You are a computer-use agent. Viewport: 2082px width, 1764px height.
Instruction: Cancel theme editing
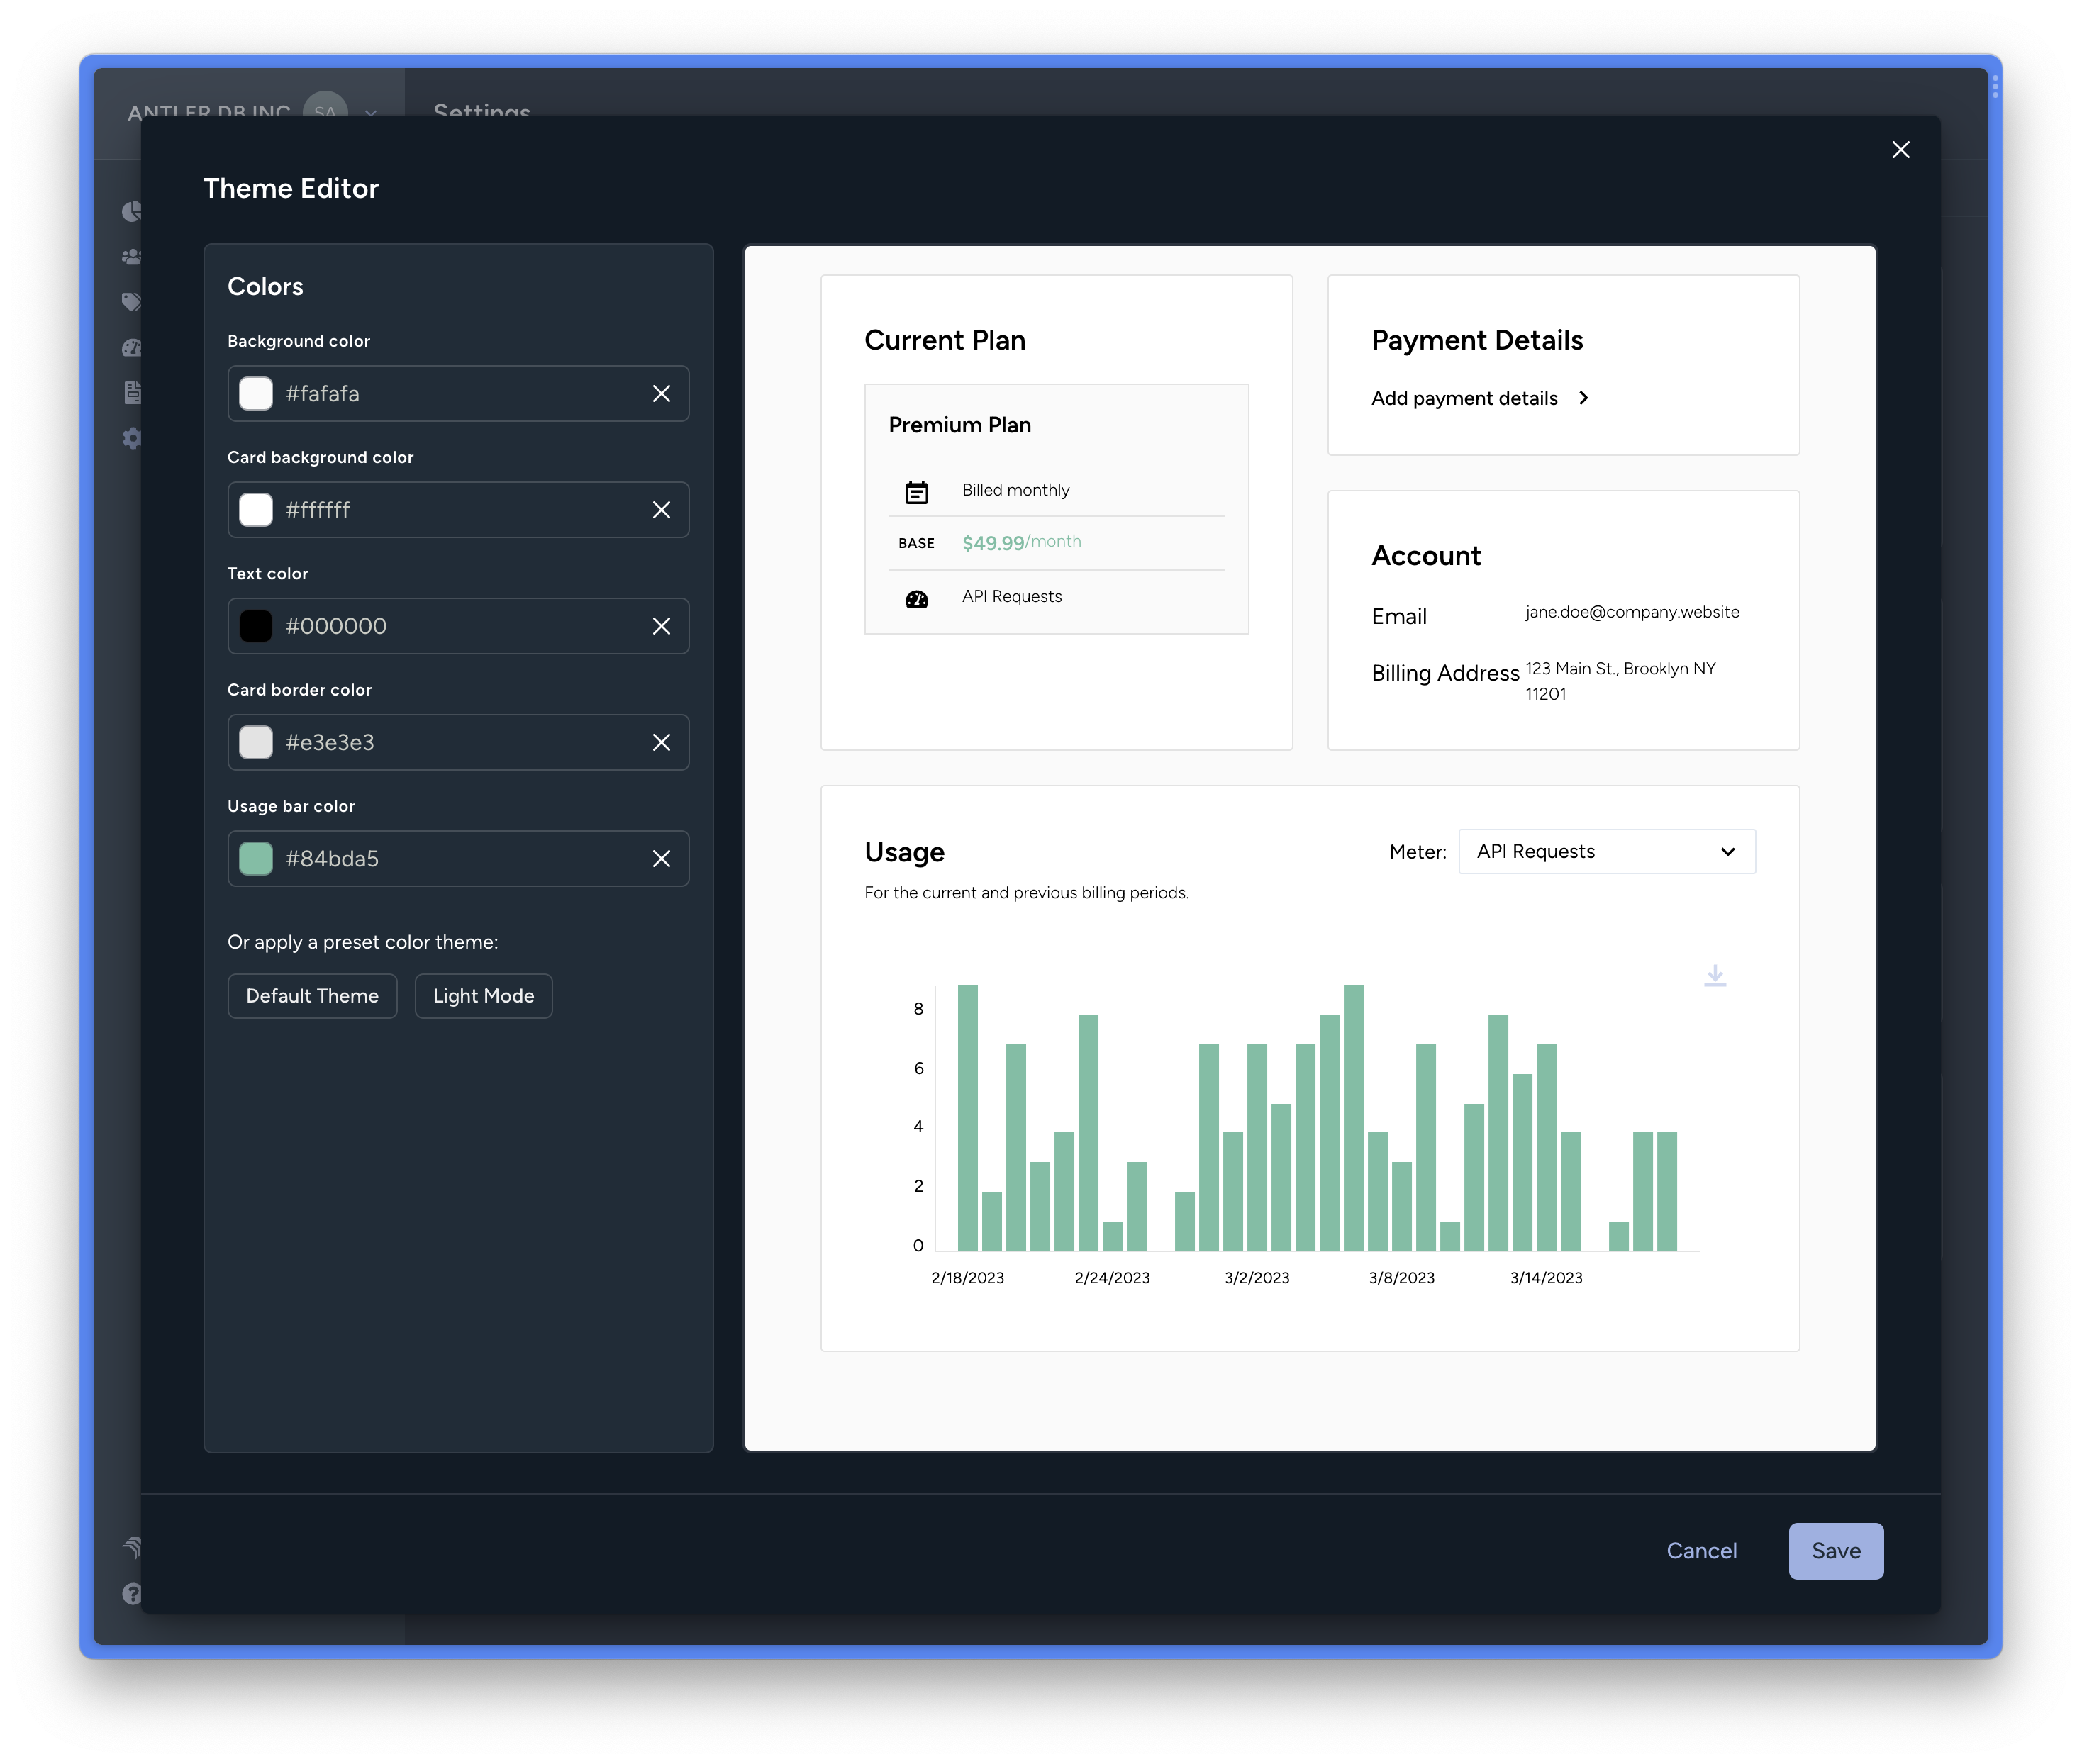1701,1551
